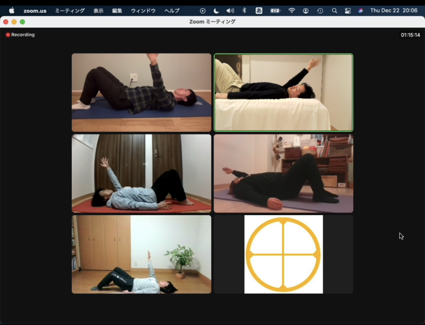
Task: Click the play circle icon in menu bar
Action: pyautogui.click(x=203, y=11)
